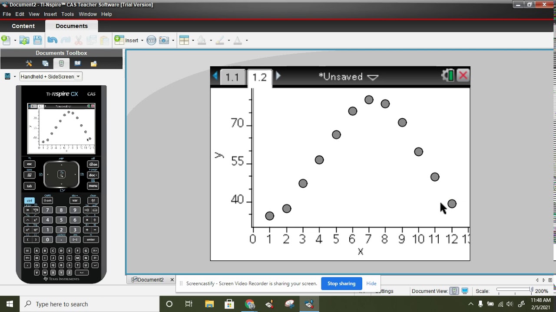The height and width of the screenshot is (312, 556).
Task: Save document using the floppy disk icon
Action: (38, 40)
